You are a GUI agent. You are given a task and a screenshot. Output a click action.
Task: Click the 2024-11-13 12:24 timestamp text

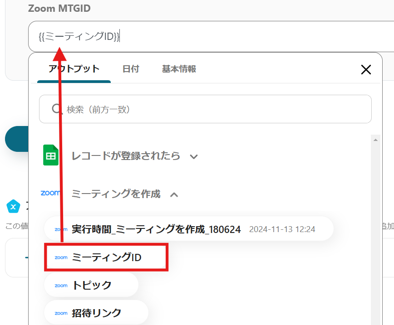coord(282,229)
